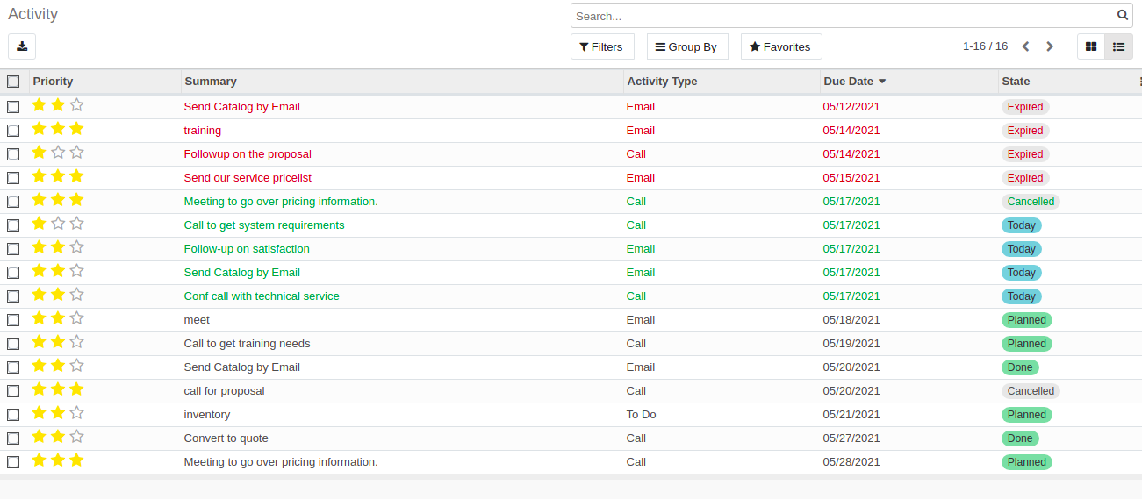
Task: Open 'Conf call with technical service' record
Action: point(261,296)
